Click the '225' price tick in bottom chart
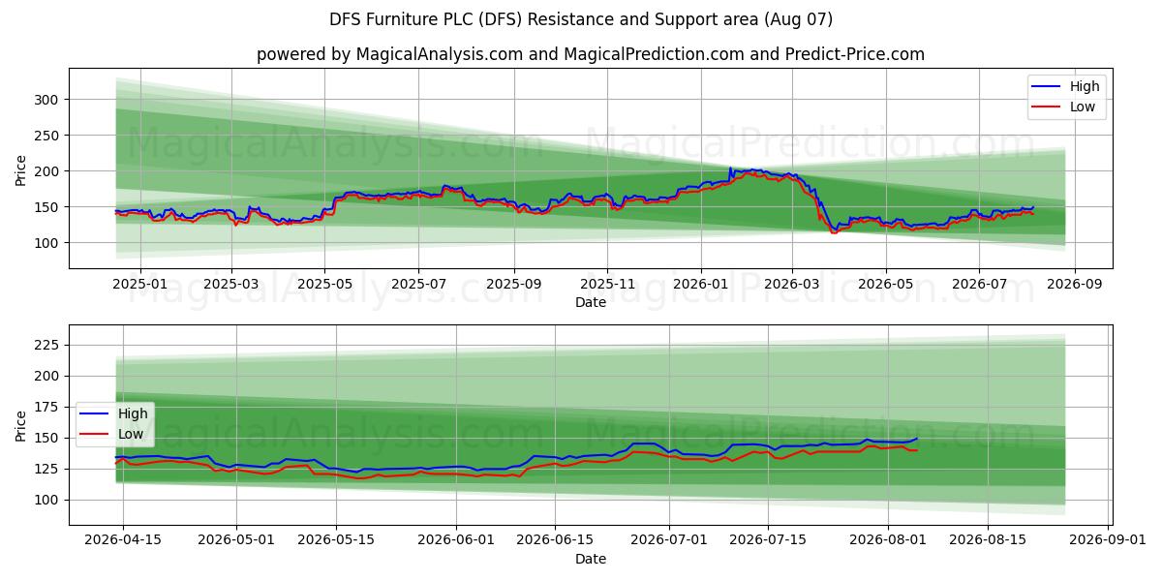Viewport: 1162px width, 581px height. coord(48,345)
